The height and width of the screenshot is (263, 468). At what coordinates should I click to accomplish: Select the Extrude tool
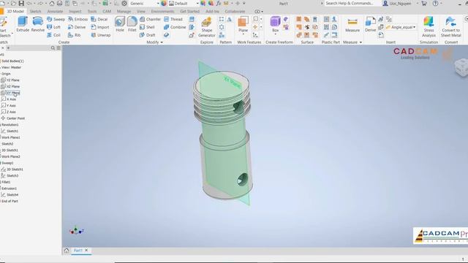coord(23,24)
